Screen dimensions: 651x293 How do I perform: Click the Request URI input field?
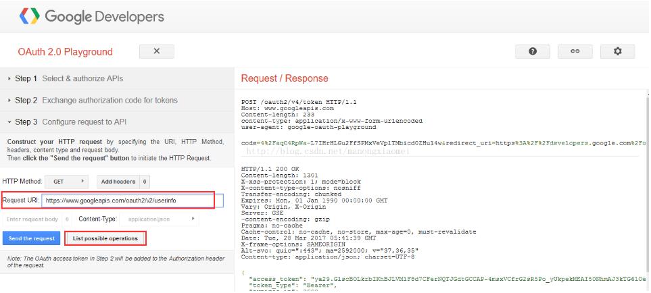coord(132,200)
